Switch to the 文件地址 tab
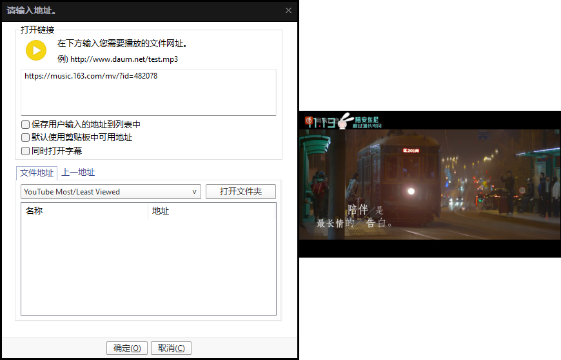The image size is (561, 360). (37, 173)
